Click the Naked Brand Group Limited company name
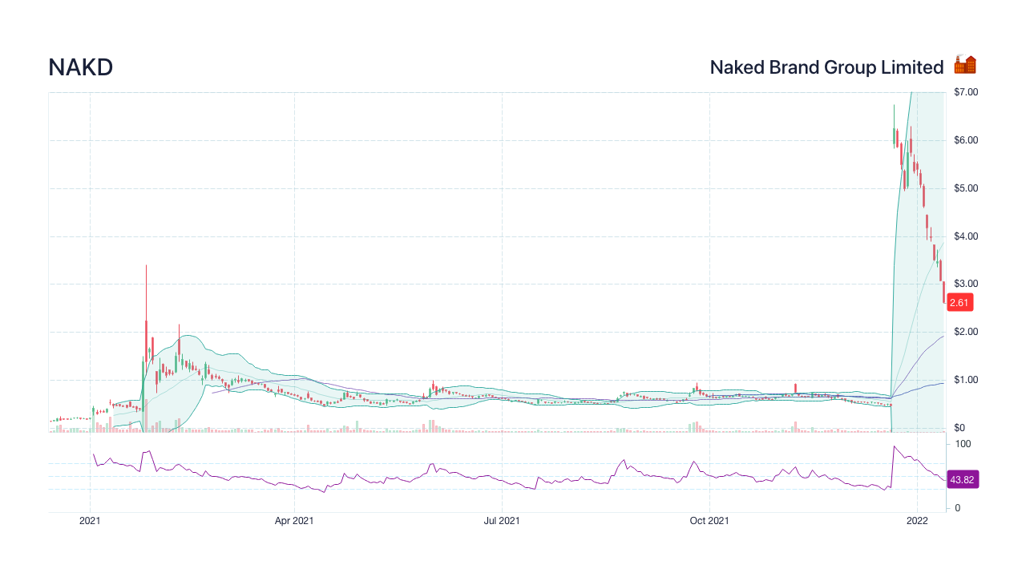 pyautogui.click(x=826, y=67)
